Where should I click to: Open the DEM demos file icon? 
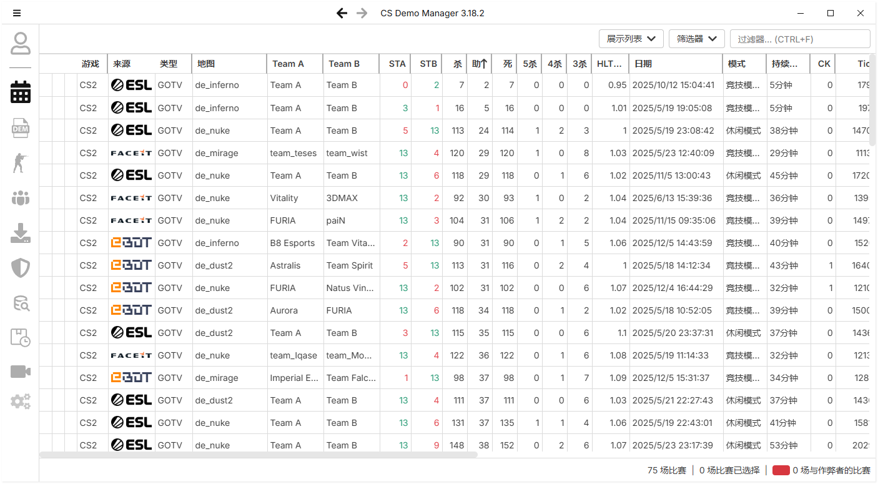pyautogui.click(x=21, y=128)
